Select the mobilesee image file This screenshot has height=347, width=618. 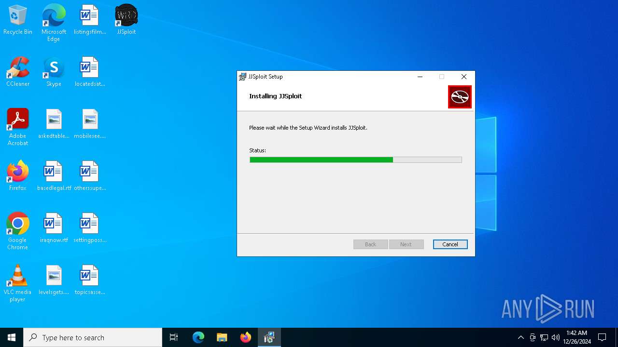pyautogui.click(x=90, y=124)
